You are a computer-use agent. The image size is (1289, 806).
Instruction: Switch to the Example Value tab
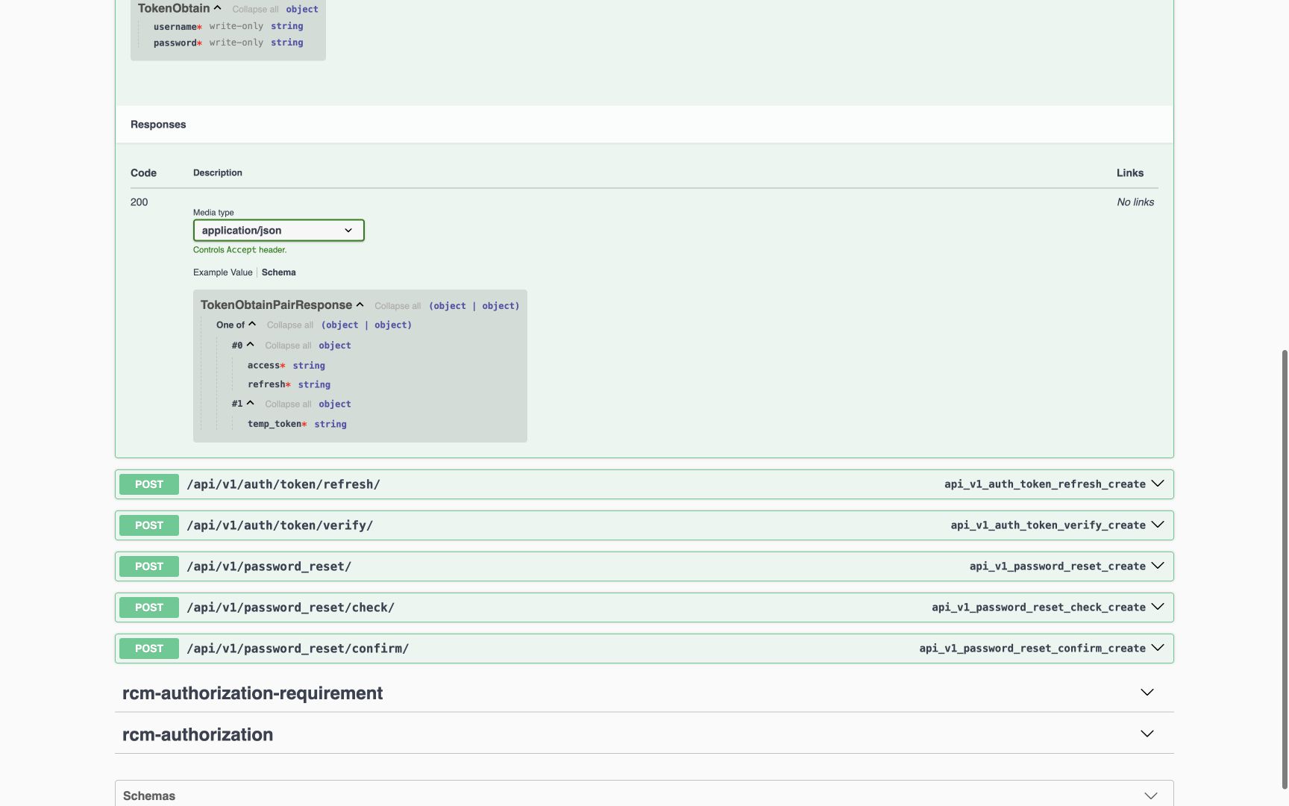(222, 272)
